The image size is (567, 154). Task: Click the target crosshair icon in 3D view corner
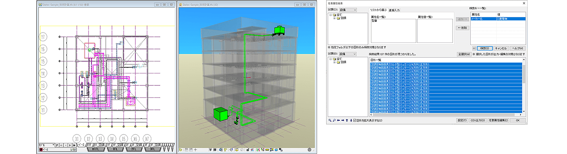309,150
